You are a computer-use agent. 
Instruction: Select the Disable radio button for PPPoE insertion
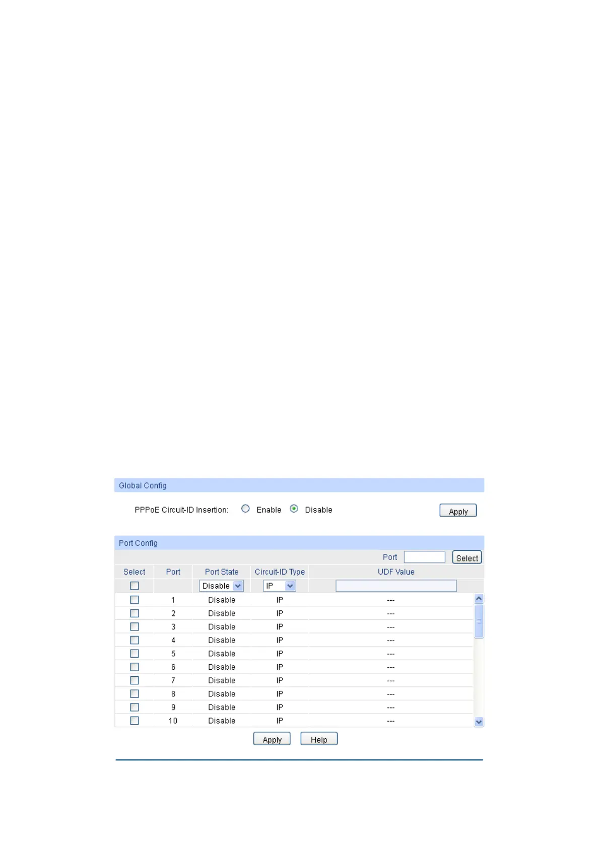tap(294, 509)
